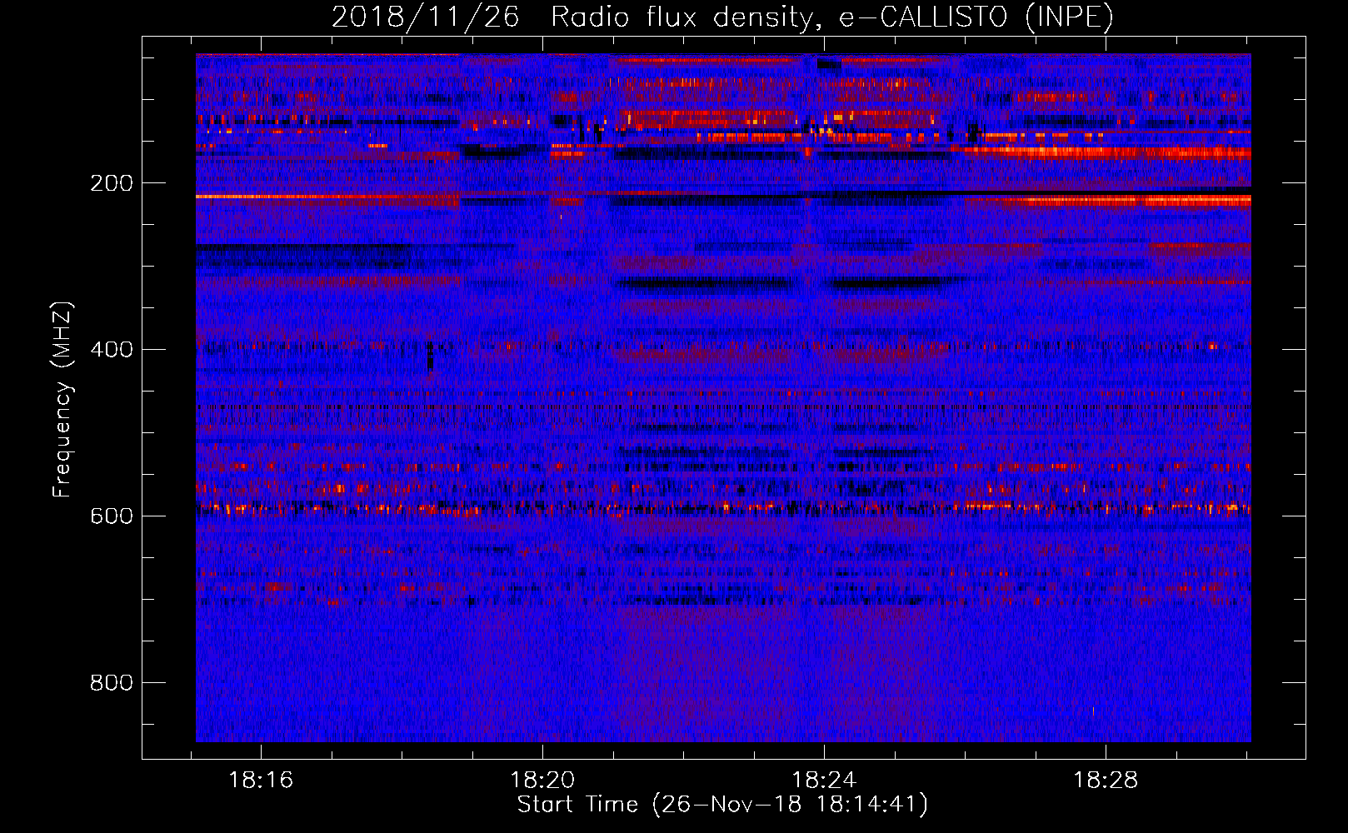The height and width of the screenshot is (833, 1348).
Task: Click the plot title 'Radio flux density, e-CALLISTO (INPE)'
Action: 832,17
